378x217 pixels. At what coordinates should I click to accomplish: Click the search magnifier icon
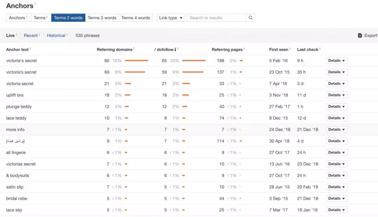[x=251, y=18]
